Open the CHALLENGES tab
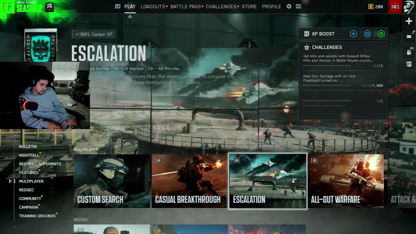This screenshot has height=234, width=416. [x=221, y=6]
